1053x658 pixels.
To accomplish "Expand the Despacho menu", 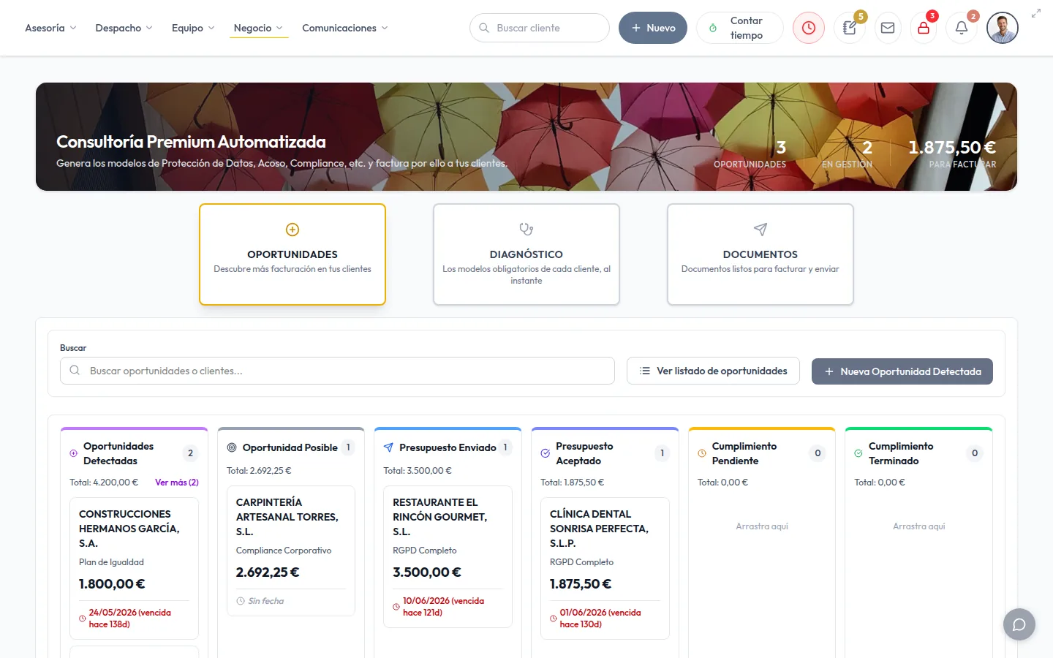I will [124, 28].
